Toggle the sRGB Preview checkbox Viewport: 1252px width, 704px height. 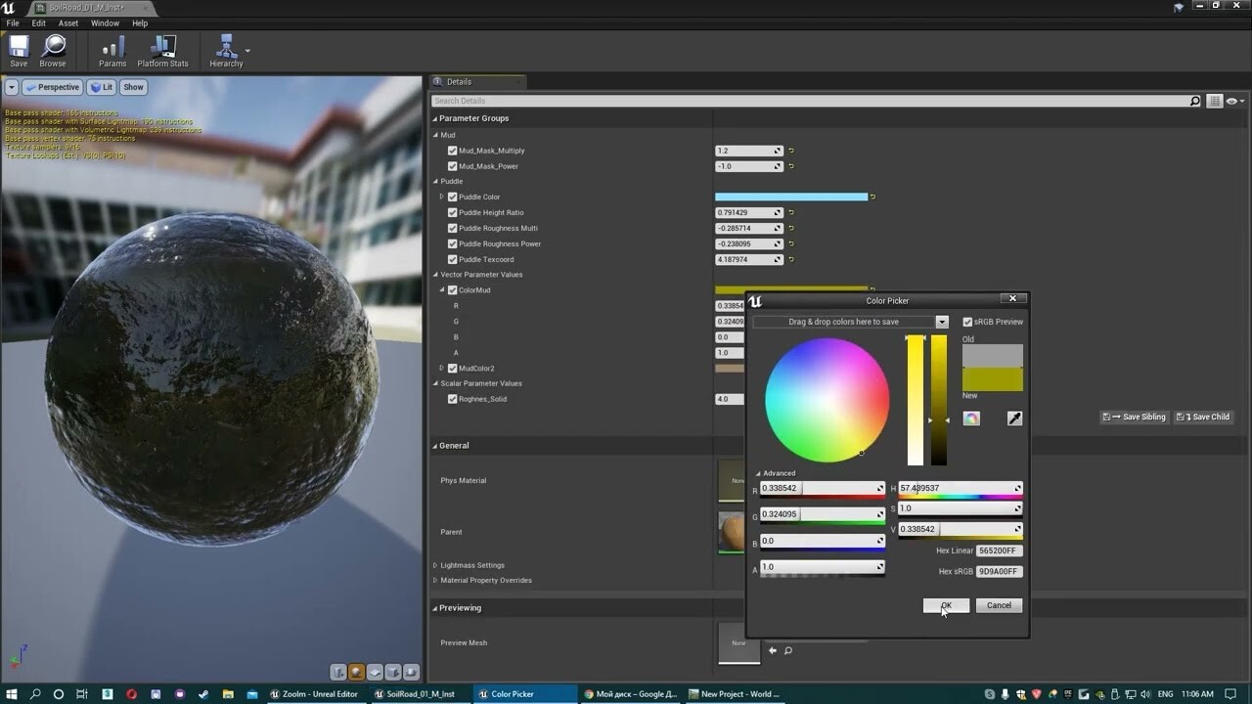coord(967,322)
